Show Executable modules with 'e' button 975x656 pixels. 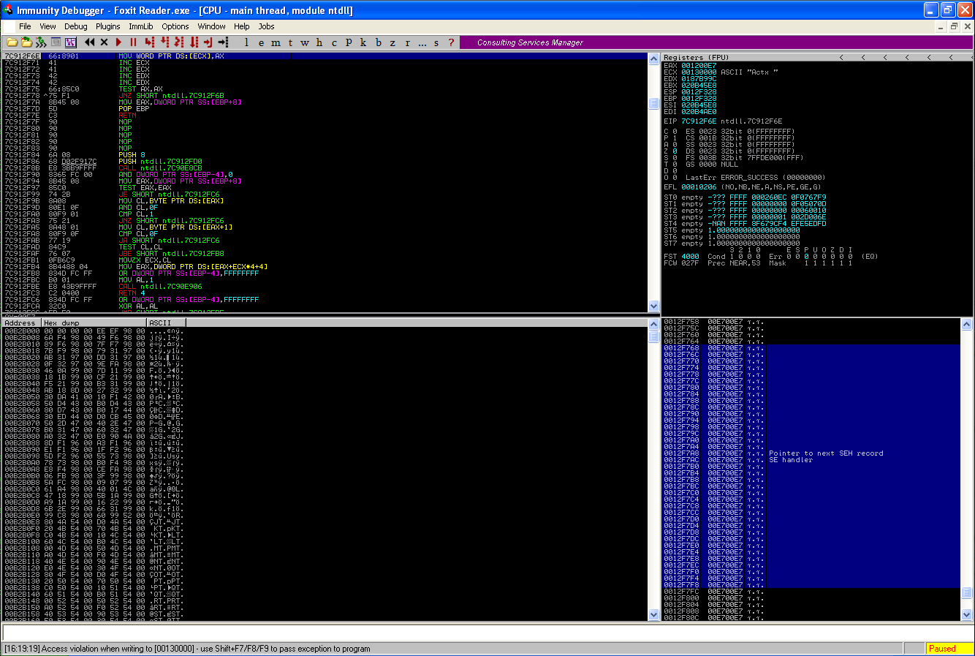pos(261,42)
